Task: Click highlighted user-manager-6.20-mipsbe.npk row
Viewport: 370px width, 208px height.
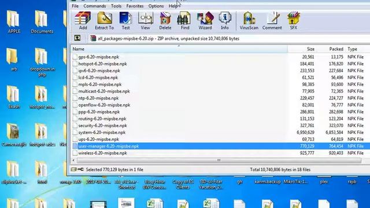Action: click(x=221, y=146)
